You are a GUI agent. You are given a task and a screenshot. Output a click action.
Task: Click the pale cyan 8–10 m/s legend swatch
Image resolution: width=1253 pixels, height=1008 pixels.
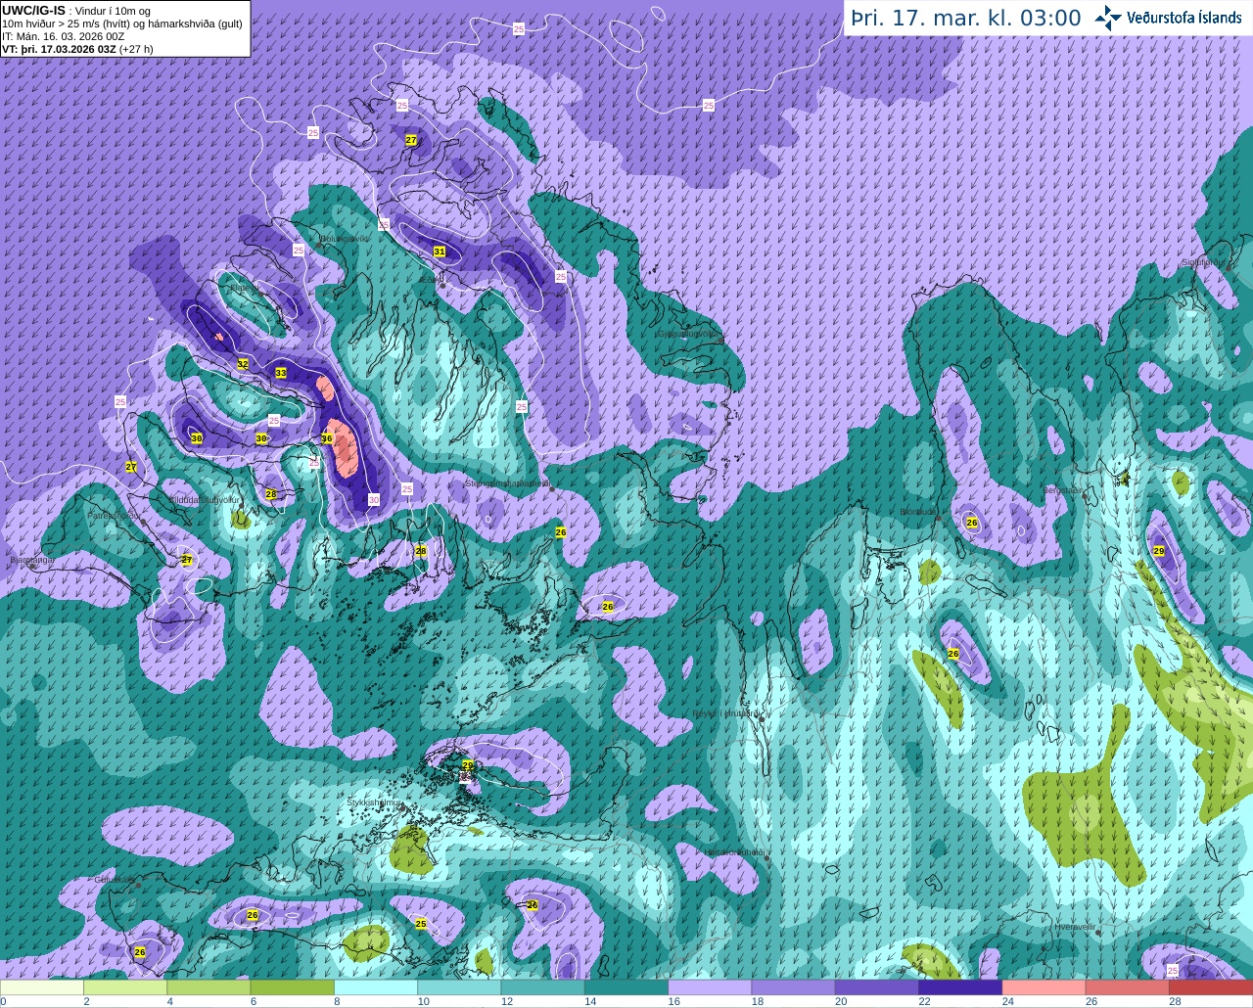point(376,987)
